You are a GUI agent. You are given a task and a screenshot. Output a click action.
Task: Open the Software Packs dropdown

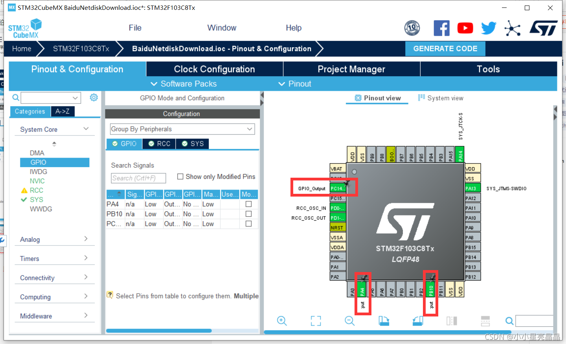click(x=184, y=84)
